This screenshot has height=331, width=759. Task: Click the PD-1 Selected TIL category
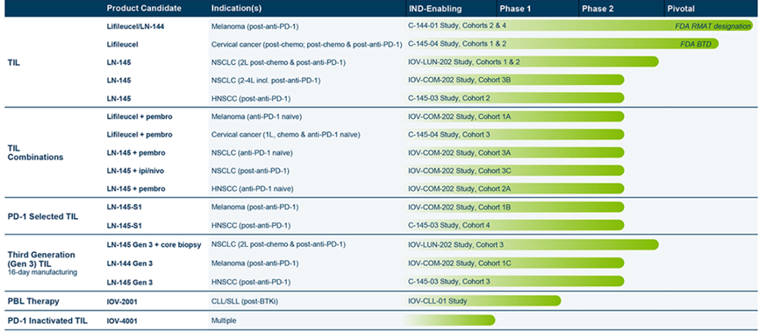pos(43,216)
